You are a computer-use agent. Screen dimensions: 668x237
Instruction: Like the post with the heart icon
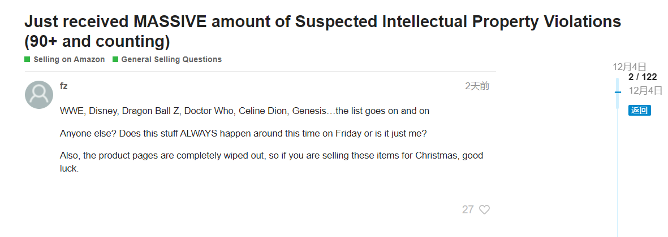point(484,210)
